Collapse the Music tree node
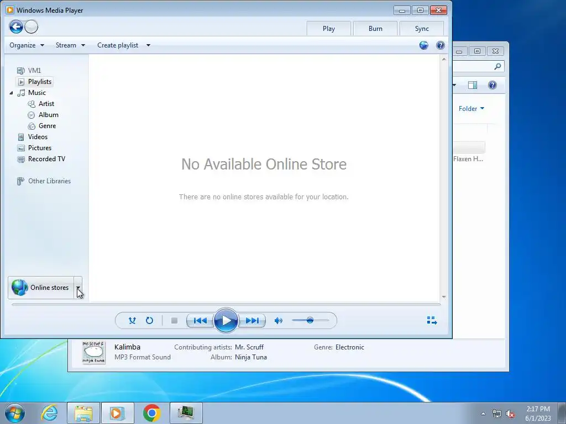 point(11,93)
